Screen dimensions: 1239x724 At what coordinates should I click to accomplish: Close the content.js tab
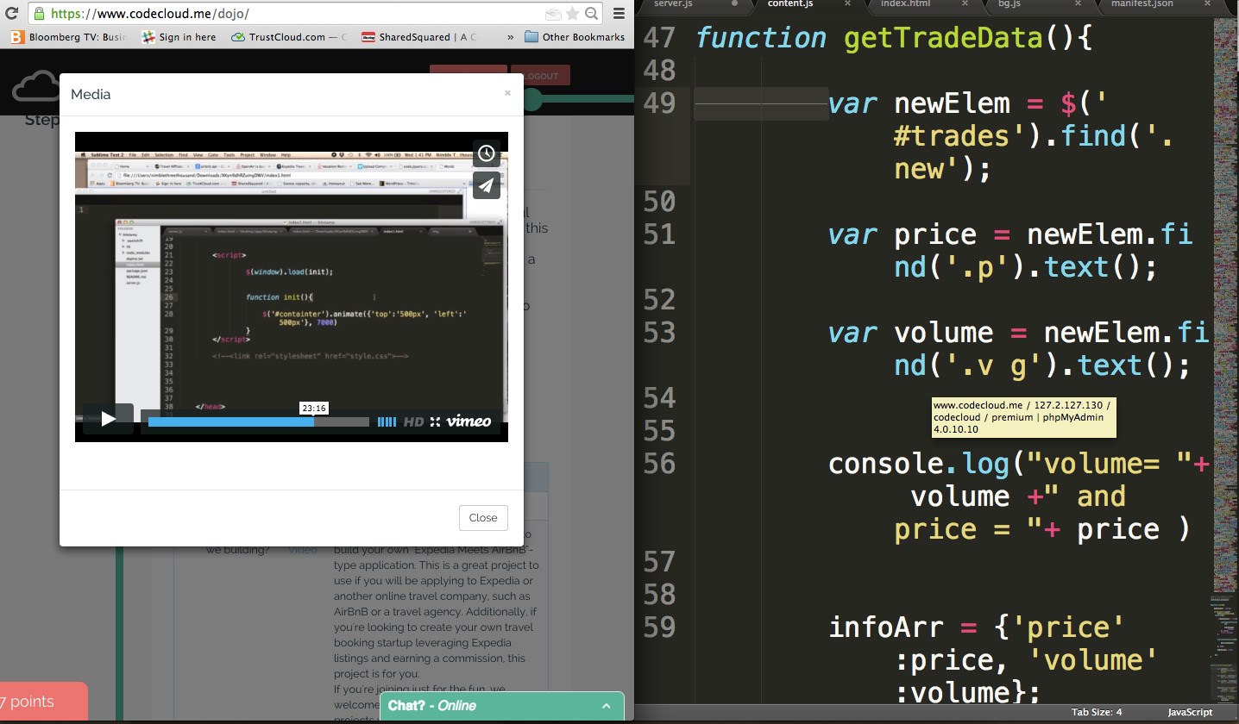[847, 3]
